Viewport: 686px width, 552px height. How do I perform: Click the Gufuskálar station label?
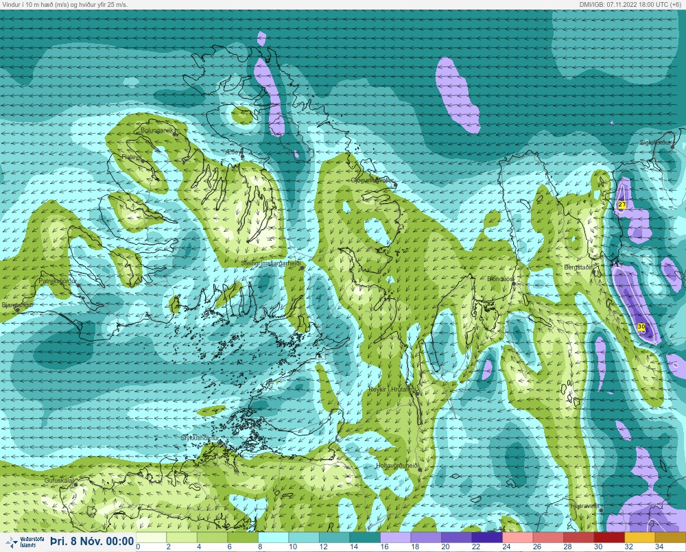point(60,480)
